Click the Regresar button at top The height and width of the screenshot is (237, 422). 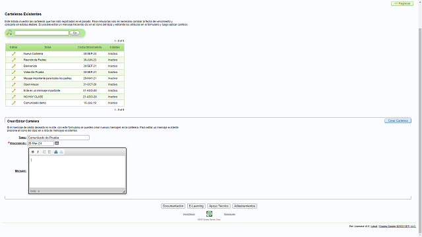(402, 3)
